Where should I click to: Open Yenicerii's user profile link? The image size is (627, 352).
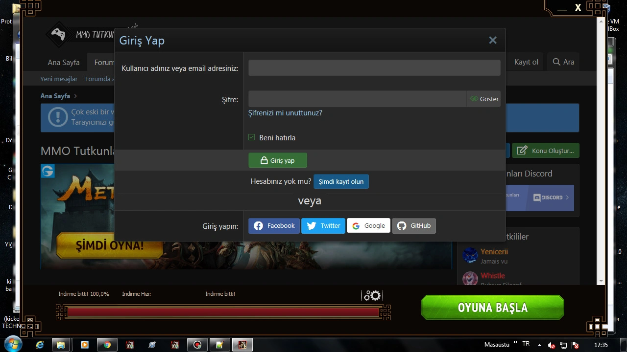coord(494,252)
